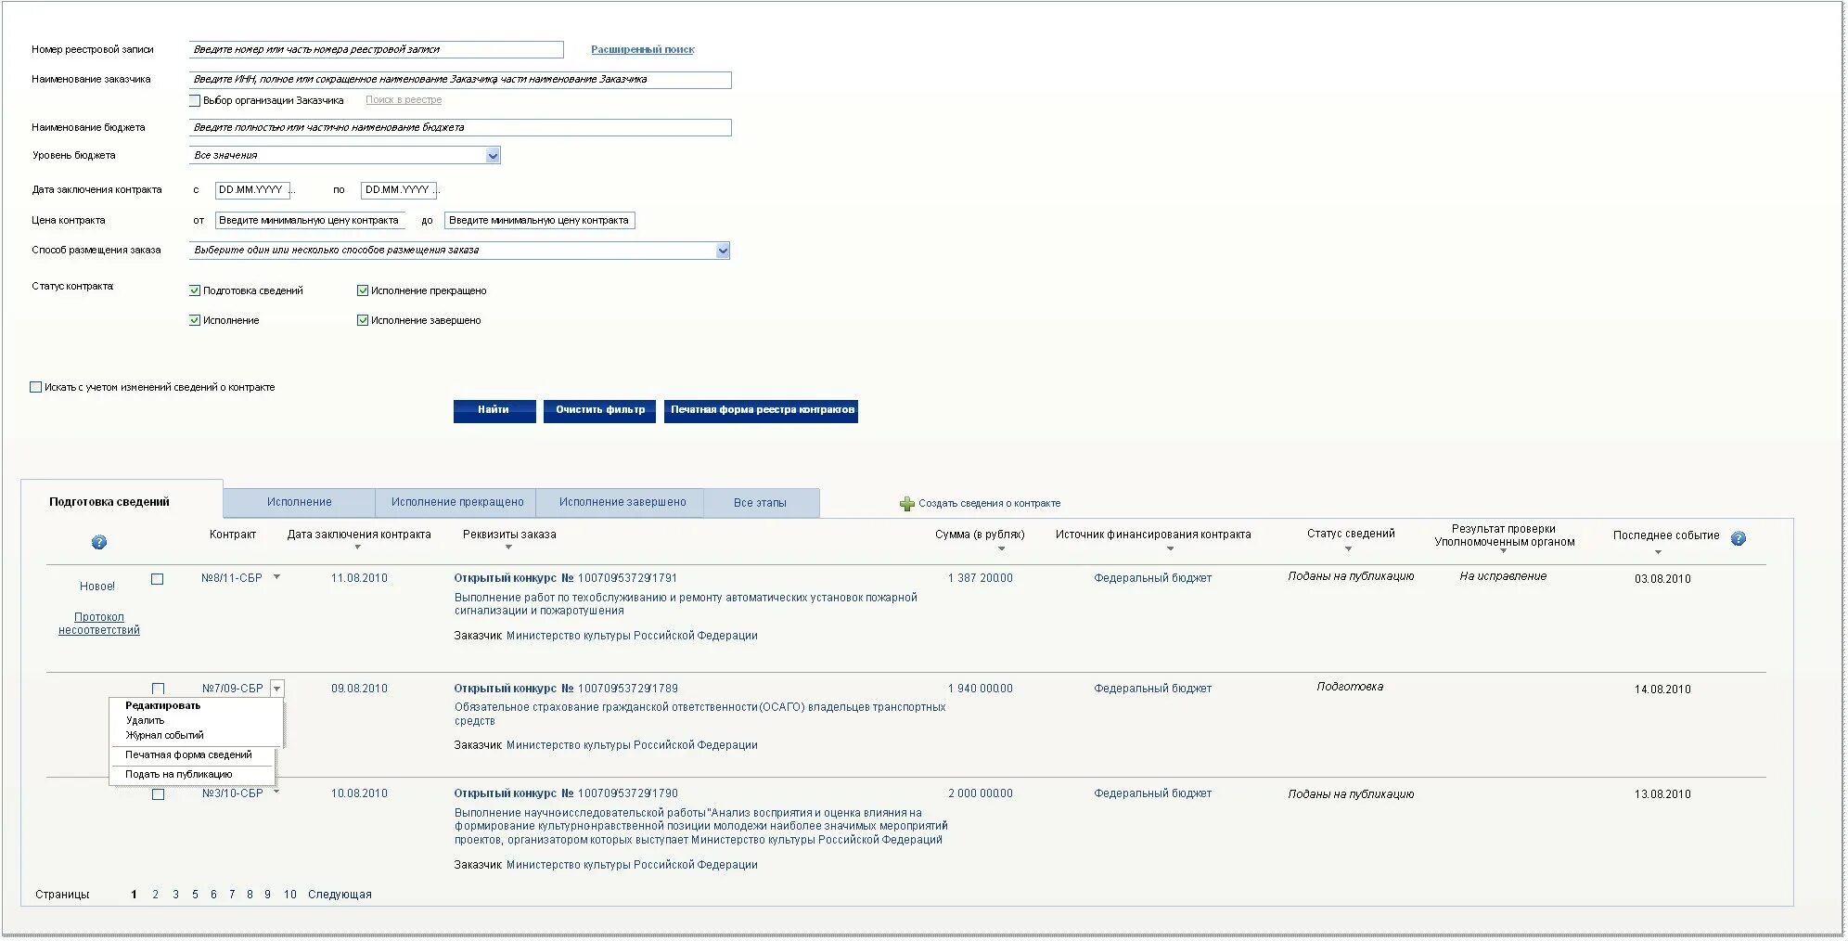Go to page 10 in pagination
The width and height of the screenshot is (1848, 941).
(290, 895)
